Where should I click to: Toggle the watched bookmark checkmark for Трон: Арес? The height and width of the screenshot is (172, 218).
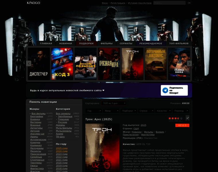tap(187, 118)
